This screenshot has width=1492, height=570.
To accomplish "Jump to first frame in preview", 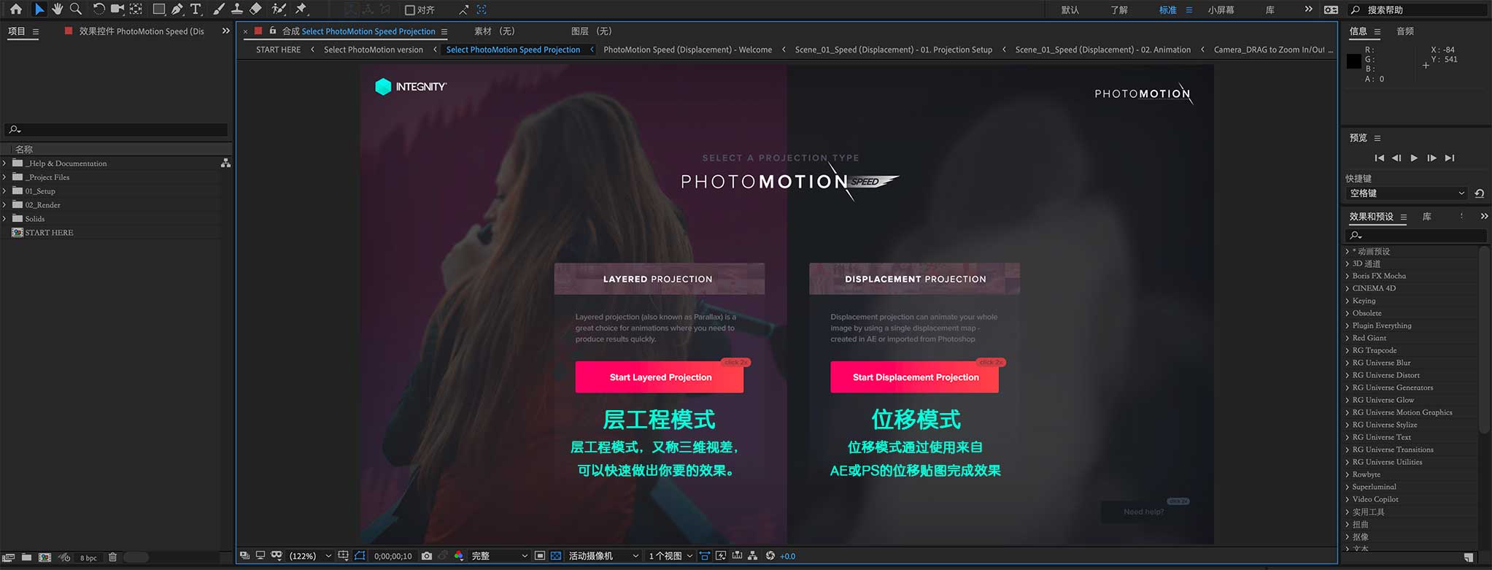I will (1379, 158).
